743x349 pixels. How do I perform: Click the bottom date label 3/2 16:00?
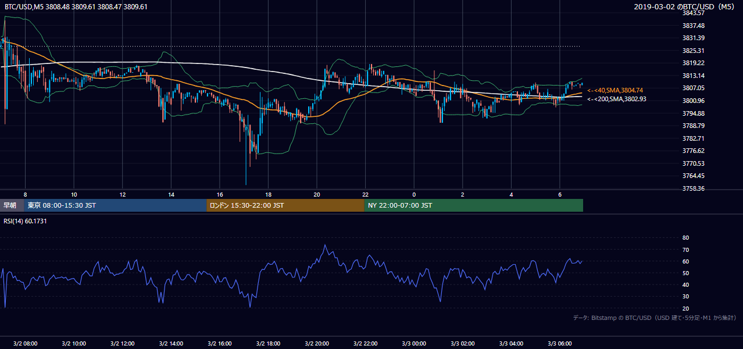pyautogui.click(x=219, y=344)
